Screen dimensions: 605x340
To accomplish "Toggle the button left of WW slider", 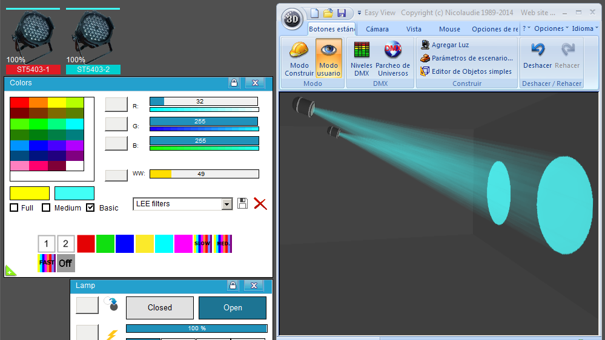I will [116, 175].
